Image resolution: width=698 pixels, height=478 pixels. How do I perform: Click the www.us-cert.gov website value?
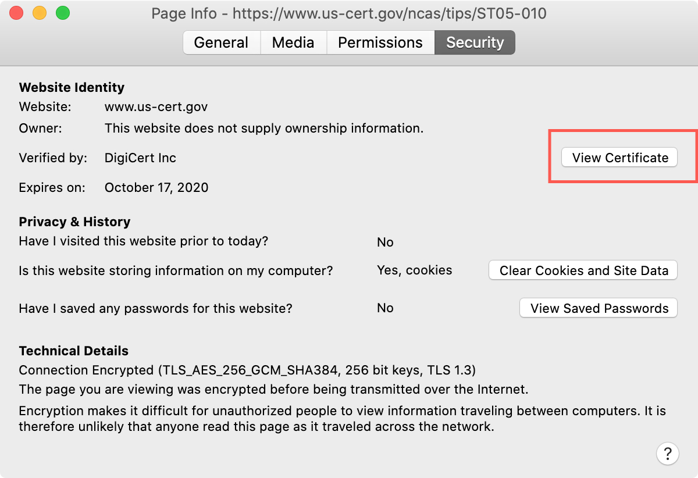pos(156,107)
